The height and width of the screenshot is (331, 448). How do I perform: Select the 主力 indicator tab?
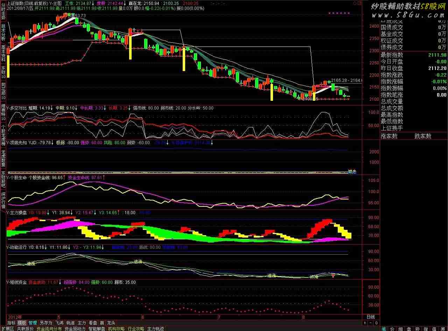coord(82,323)
